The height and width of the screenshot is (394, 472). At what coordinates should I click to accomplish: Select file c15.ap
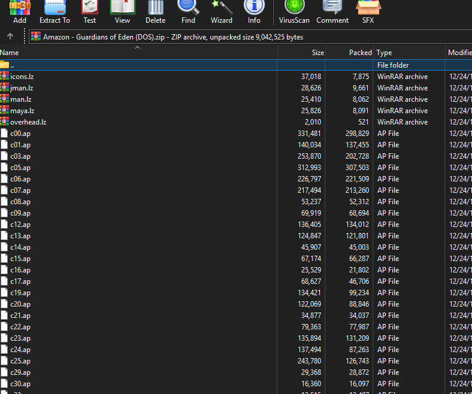[x=20, y=259]
